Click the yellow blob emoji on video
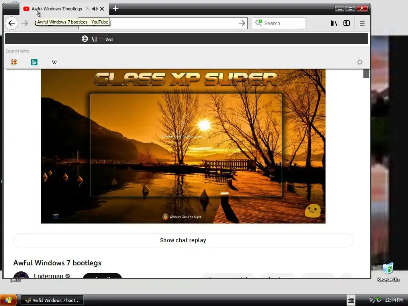Screen dimensions: 408x306 pyautogui.click(x=312, y=211)
